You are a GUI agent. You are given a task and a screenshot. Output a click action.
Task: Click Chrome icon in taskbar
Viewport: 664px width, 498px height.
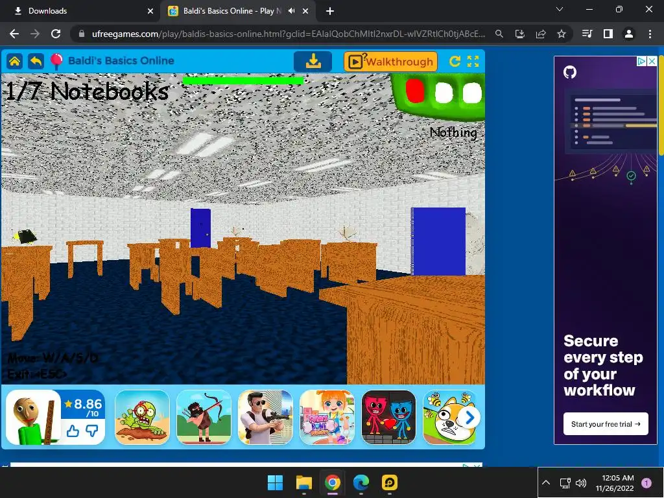click(333, 482)
